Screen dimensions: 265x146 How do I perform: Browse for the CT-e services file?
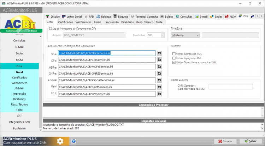coord(159,60)
